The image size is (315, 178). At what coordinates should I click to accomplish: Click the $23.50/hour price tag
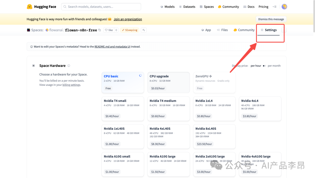[x=204, y=144]
